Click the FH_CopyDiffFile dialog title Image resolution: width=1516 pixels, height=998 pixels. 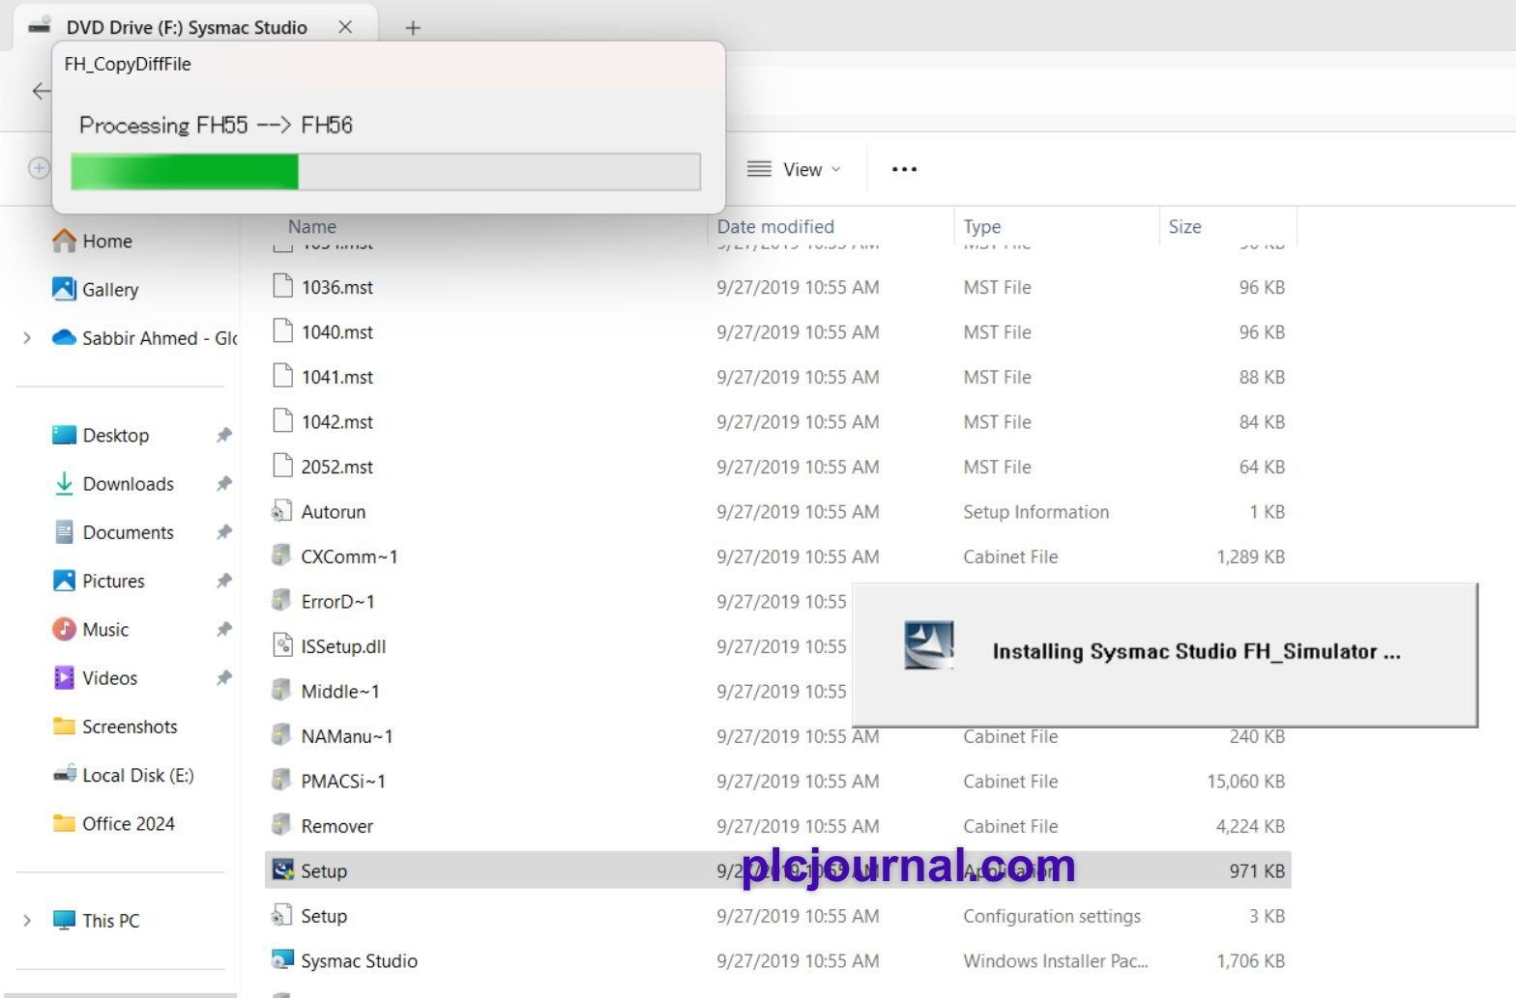point(128,64)
